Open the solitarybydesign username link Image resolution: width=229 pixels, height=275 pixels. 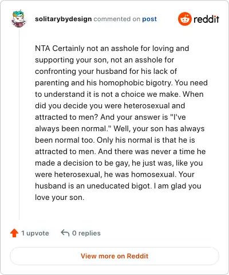coord(63,19)
